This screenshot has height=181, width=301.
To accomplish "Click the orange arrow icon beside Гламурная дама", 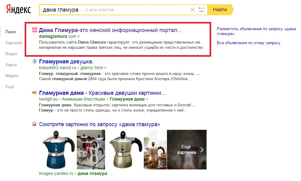I will 34,93.
